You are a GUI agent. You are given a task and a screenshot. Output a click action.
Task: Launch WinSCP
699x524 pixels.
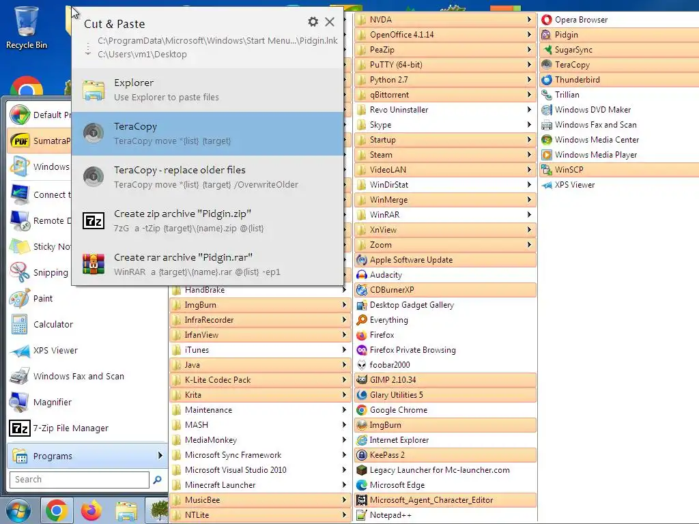619,170
